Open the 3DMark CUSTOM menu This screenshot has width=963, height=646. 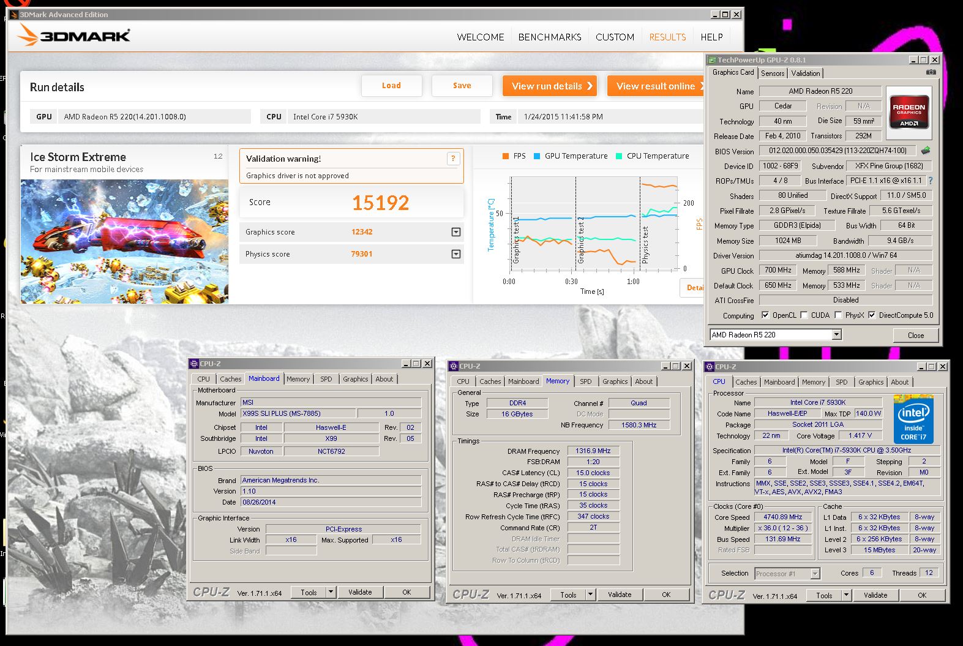pos(615,37)
